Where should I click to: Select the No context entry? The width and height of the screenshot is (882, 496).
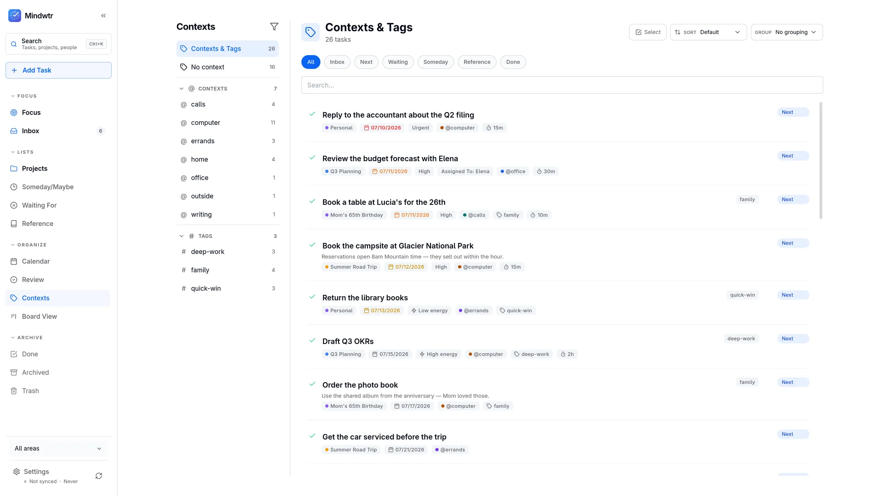(x=227, y=67)
